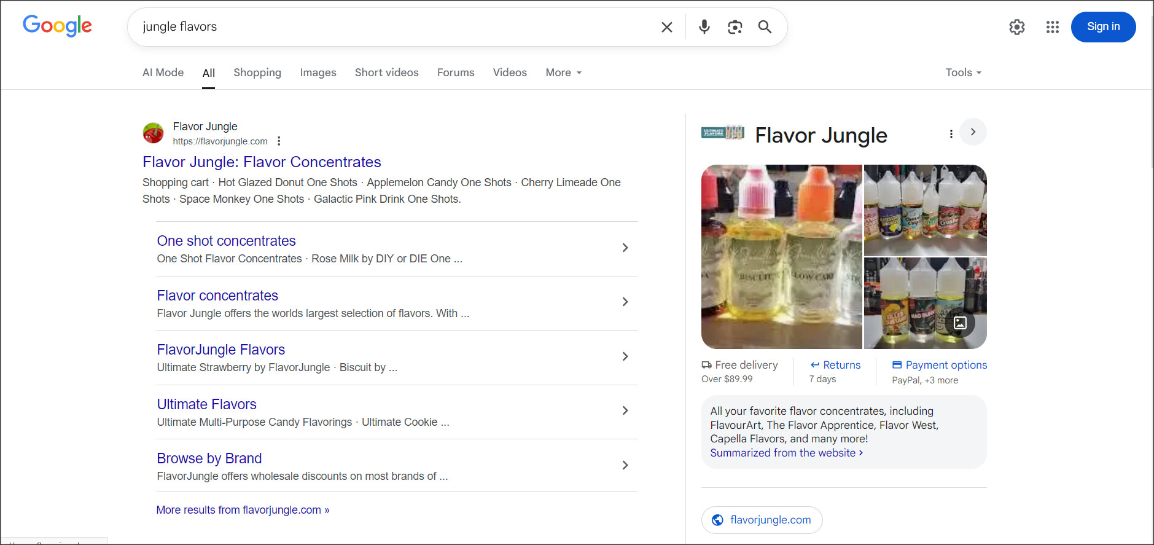Viewport: 1154px width, 545px height.
Task: Open Short videos tab
Action: click(x=387, y=73)
